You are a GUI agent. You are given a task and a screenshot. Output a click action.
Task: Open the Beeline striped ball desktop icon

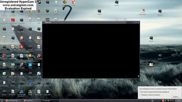(x=65, y=2)
